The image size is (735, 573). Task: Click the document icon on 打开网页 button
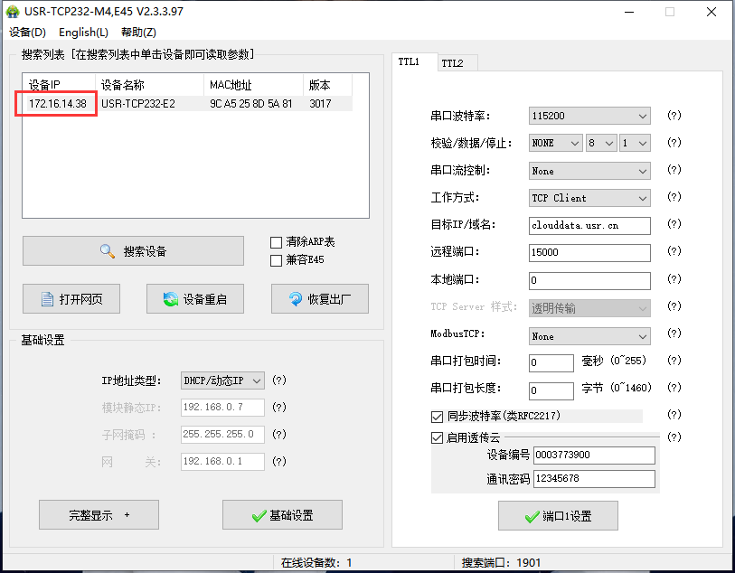(47, 299)
